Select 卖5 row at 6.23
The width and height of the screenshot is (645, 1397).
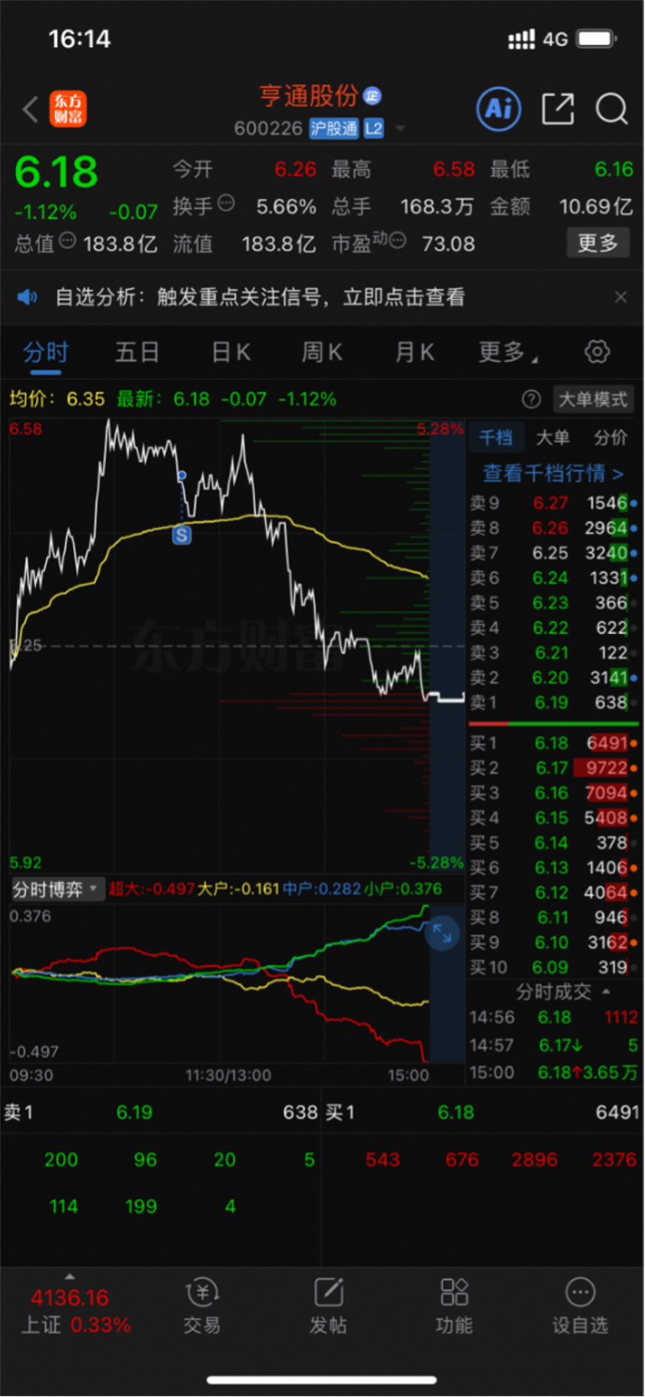click(x=553, y=603)
